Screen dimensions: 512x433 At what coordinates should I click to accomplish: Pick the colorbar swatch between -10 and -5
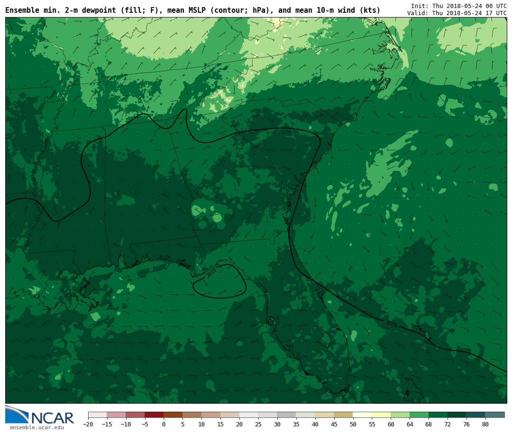coord(135,415)
